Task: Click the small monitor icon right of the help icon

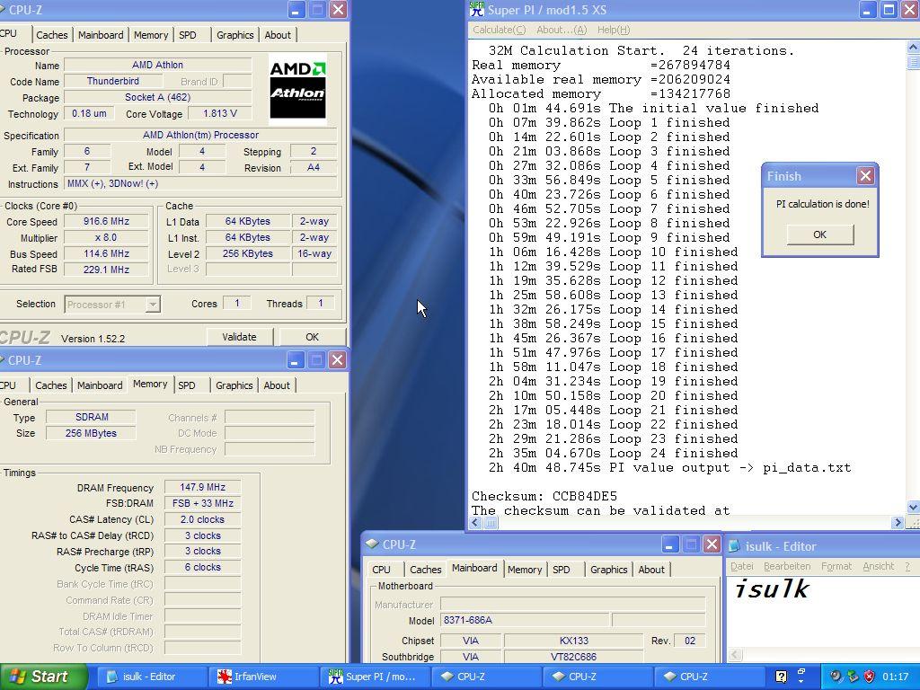Action: point(801,673)
